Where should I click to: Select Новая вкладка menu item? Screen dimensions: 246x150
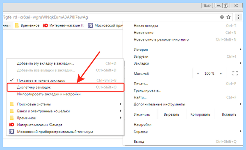click(183, 26)
